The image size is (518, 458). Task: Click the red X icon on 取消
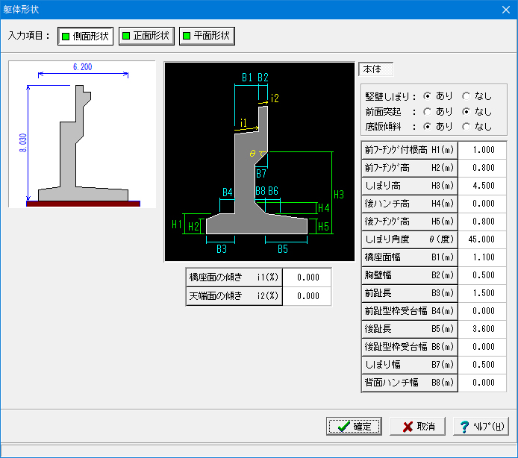click(408, 427)
